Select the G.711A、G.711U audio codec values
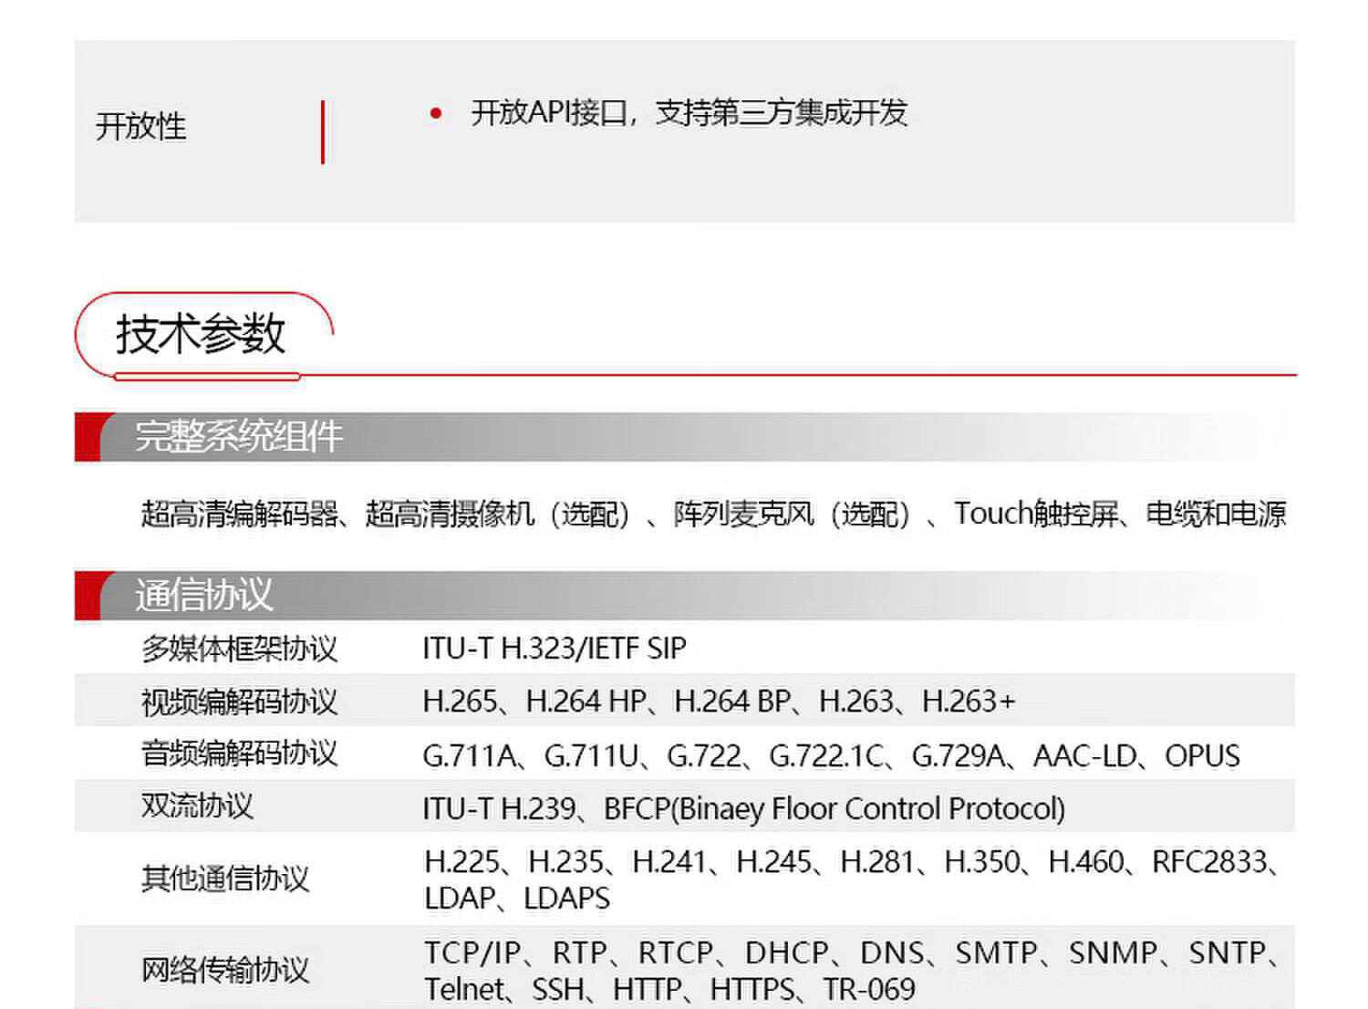Screen dimensions: 1368x1009 831,755
